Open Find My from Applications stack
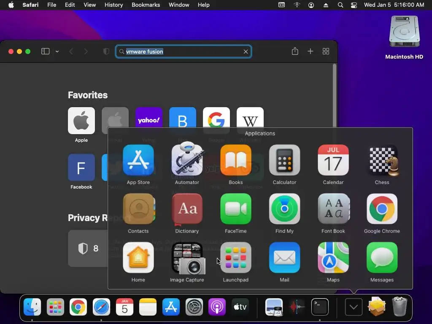432x324 pixels. (x=284, y=209)
